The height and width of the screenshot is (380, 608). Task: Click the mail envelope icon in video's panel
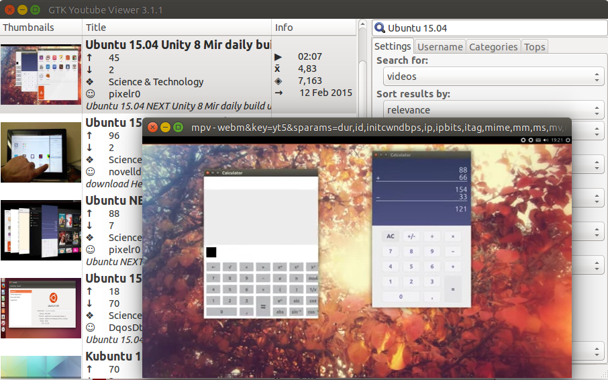point(538,140)
